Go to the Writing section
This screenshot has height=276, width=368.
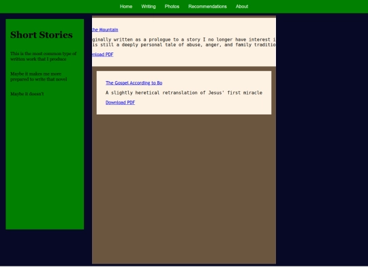[x=149, y=7]
